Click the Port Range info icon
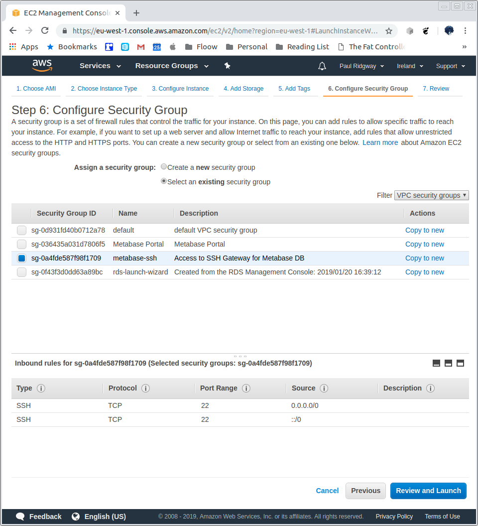The height and width of the screenshot is (526, 478). pos(246,389)
